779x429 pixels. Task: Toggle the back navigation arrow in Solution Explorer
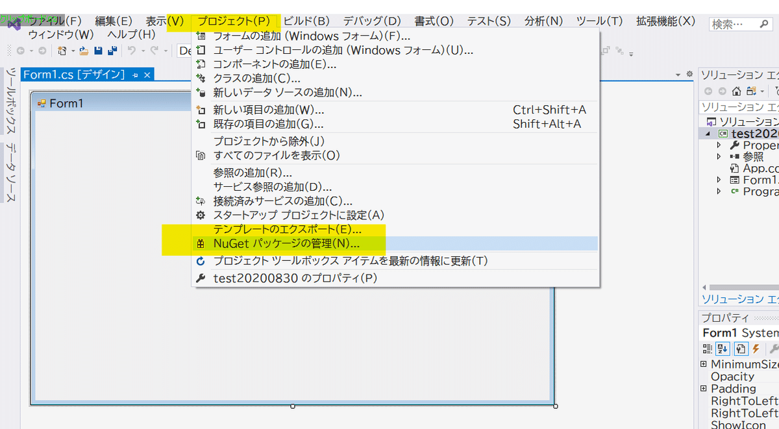pyautogui.click(x=708, y=91)
